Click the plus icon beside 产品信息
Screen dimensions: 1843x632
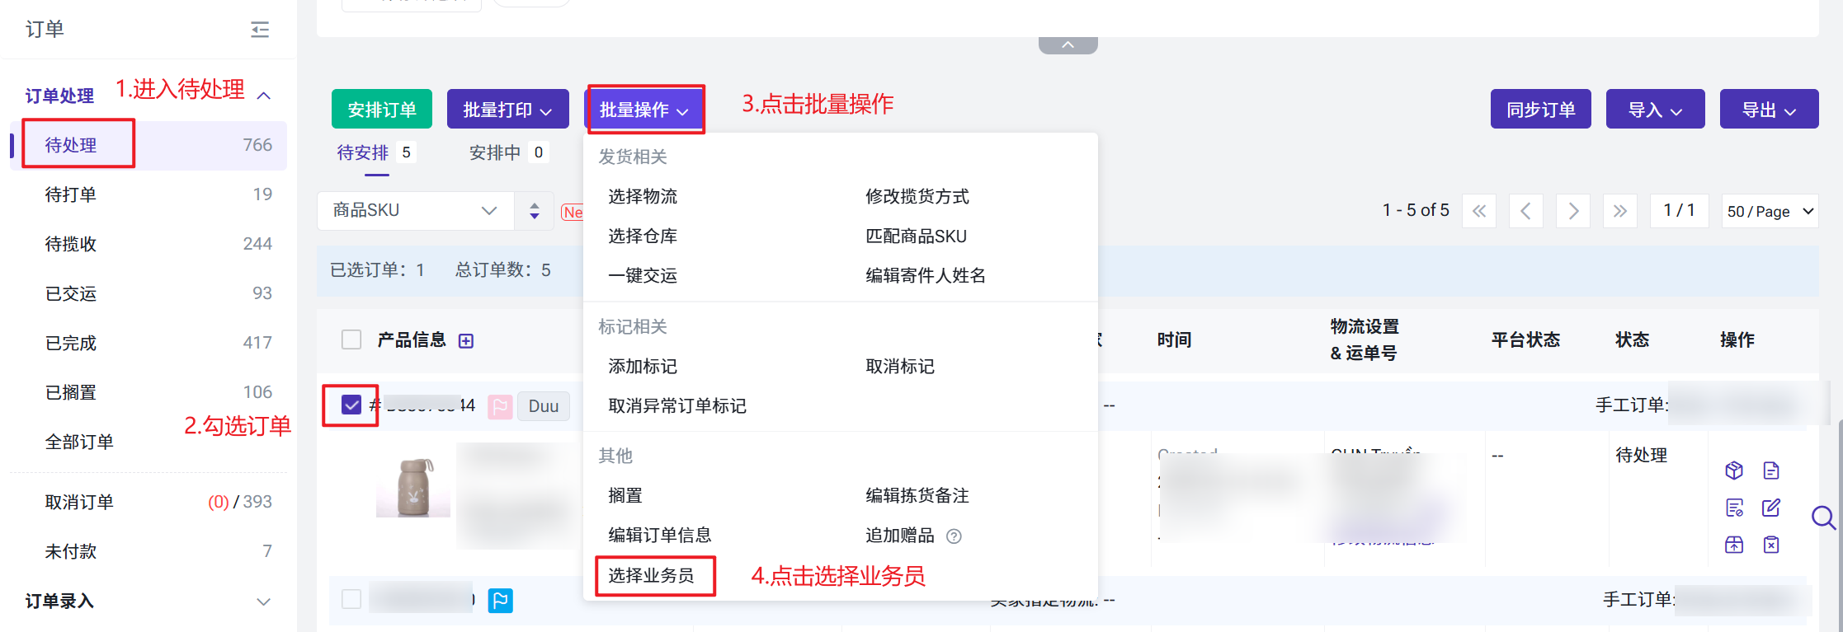pos(466,341)
